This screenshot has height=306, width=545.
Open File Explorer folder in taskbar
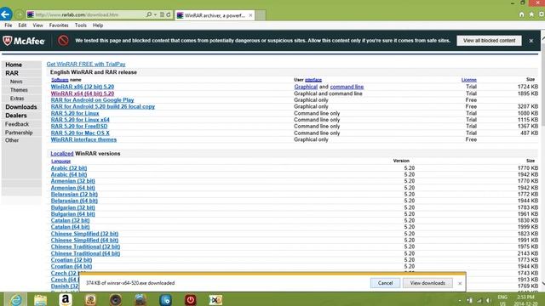click(x=40, y=299)
